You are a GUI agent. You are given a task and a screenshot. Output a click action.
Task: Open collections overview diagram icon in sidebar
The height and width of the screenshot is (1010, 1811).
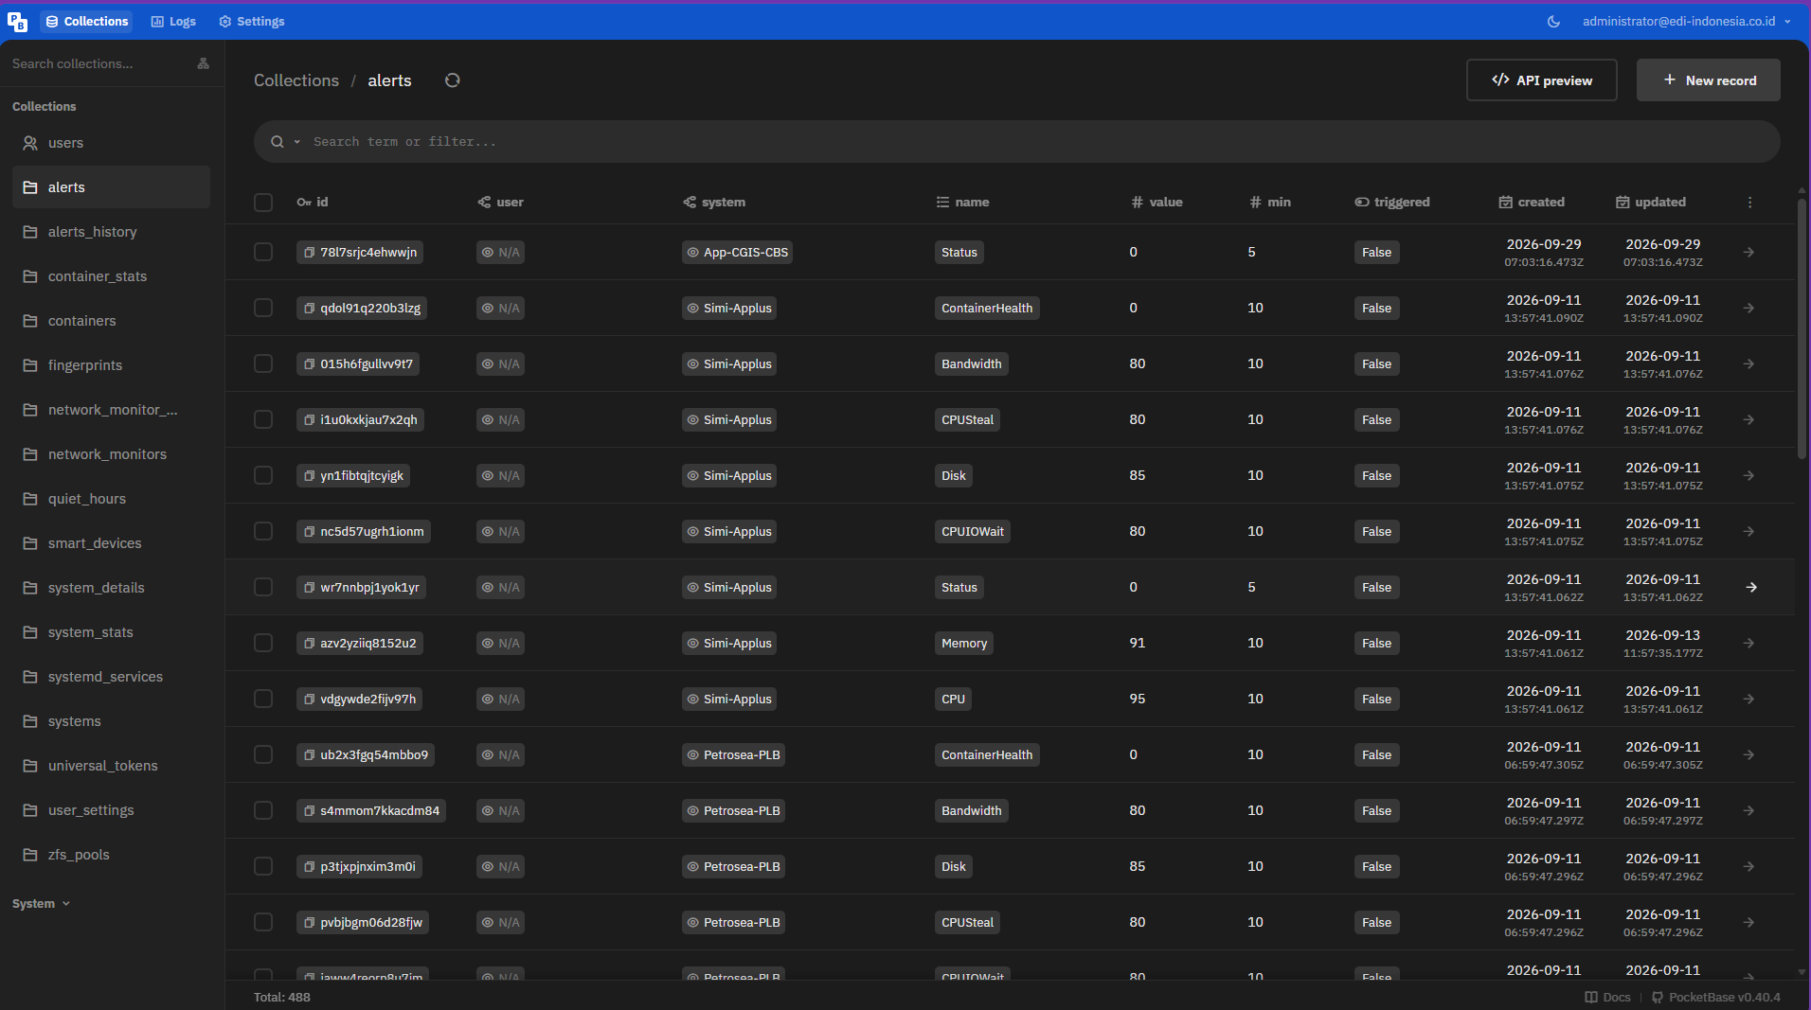coord(203,63)
